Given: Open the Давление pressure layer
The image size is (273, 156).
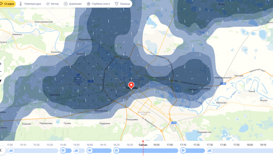Looking at the screenshot, I should point(73,4).
